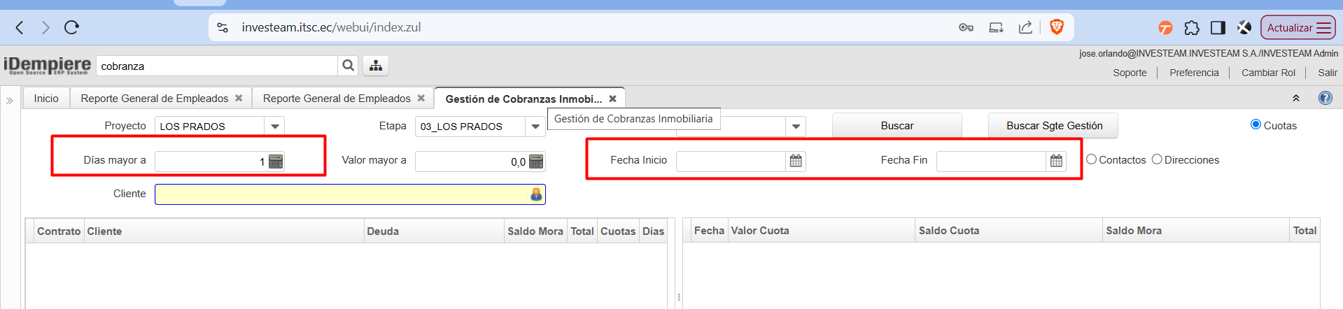This screenshot has height=309, width=1343.
Task: Open the Fecha Inicio calendar picker
Action: [796, 161]
